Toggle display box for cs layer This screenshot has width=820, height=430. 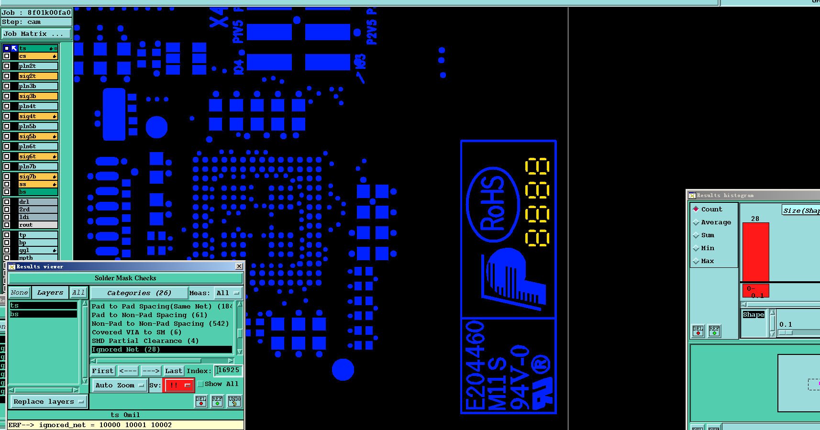pyautogui.click(x=7, y=56)
